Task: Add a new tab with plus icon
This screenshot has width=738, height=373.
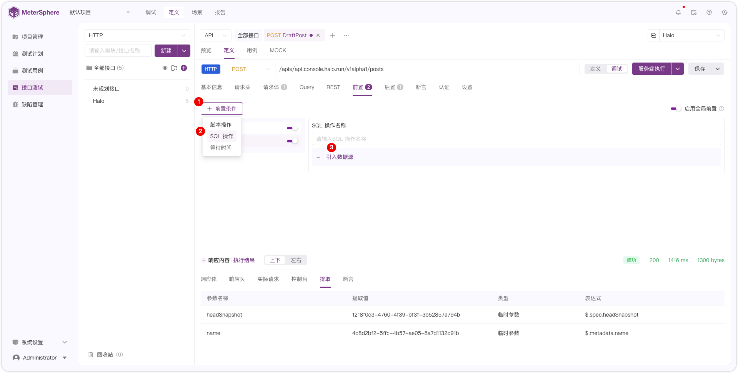Action: tap(333, 35)
